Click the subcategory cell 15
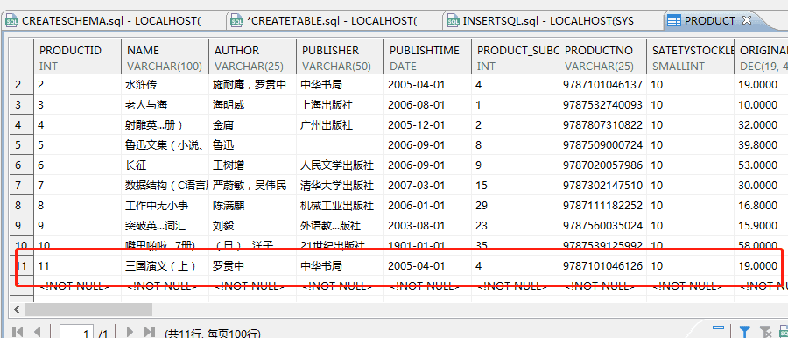Screen dimensions: 788x338 click(x=515, y=185)
